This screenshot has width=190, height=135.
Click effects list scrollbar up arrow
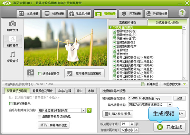184,28
